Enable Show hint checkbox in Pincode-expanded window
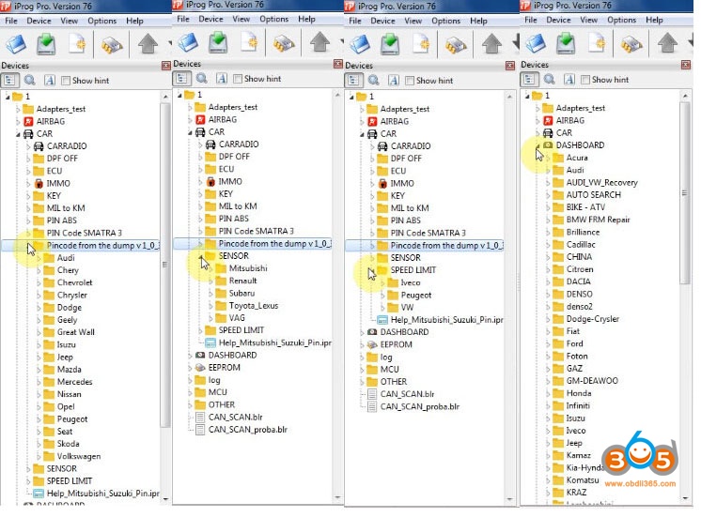The height and width of the screenshot is (517, 701). [66, 81]
